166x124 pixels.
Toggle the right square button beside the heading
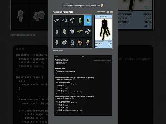pos(111,12)
